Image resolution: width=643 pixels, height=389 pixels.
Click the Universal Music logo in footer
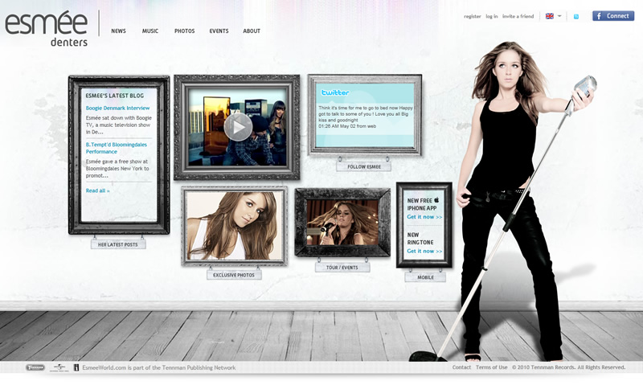(x=59, y=367)
